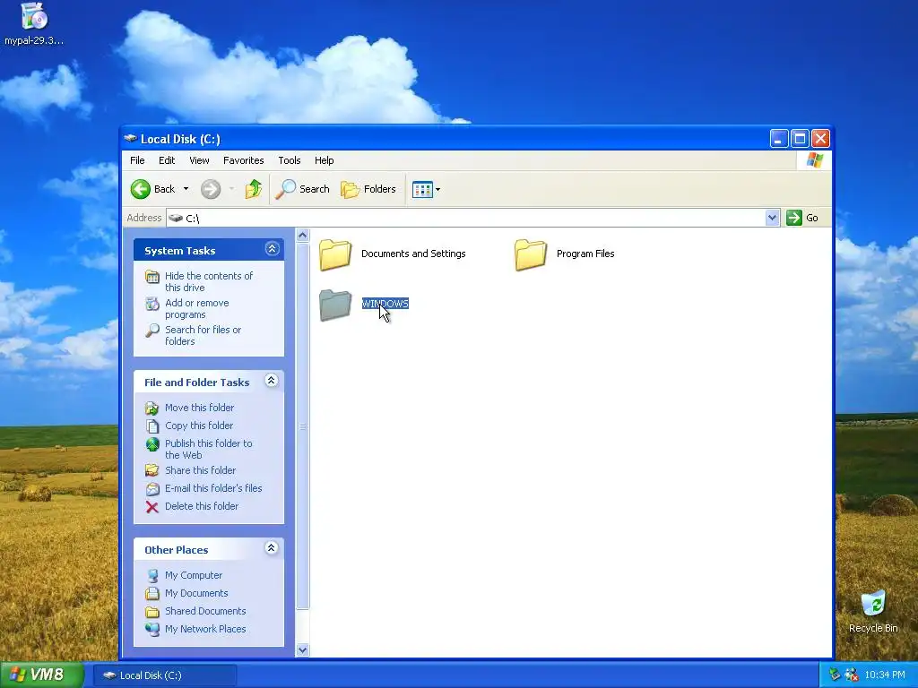The image size is (918, 688).
Task: Click the green Go button
Action: point(802,218)
